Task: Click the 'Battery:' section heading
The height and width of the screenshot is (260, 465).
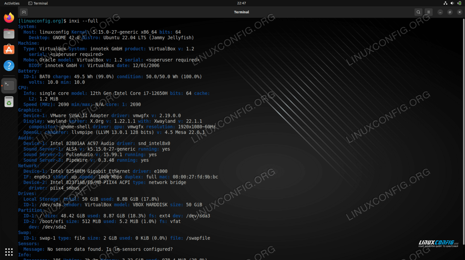Action: pos(29,71)
